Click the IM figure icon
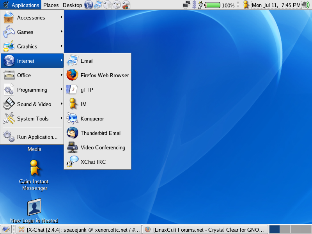 pos(73,104)
